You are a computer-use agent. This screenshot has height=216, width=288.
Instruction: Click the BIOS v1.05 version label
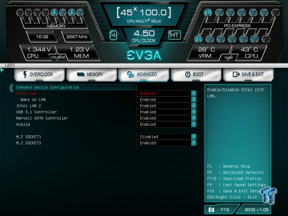tap(256, 209)
